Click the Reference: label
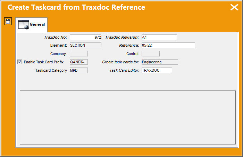The width and height of the screenshot is (243, 157). (129, 45)
